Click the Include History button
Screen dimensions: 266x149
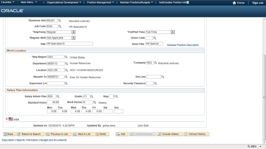pyautogui.click(x=170, y=134)
